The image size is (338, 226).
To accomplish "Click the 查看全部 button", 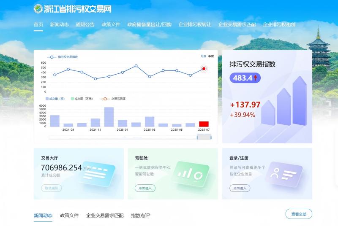I will coord(299,214).
